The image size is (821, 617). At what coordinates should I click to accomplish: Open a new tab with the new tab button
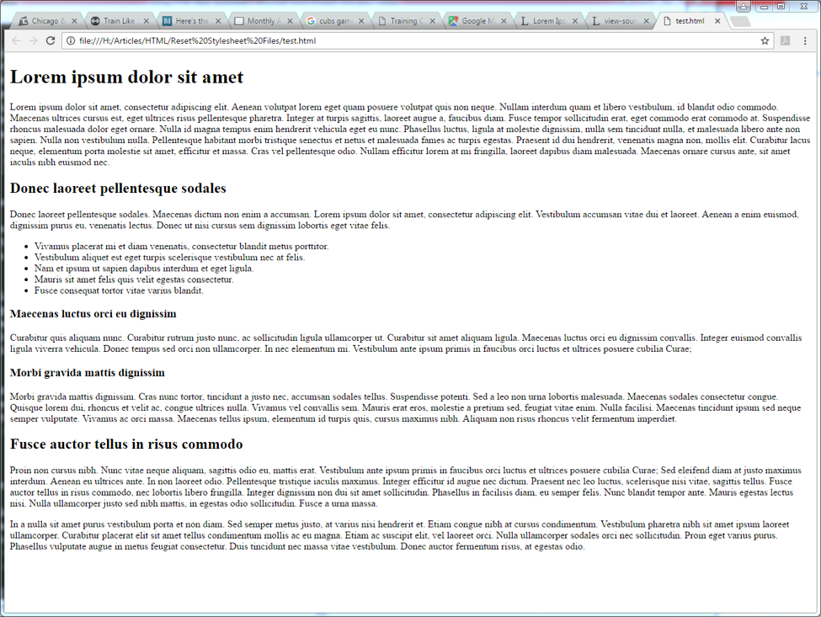(740, 21)
